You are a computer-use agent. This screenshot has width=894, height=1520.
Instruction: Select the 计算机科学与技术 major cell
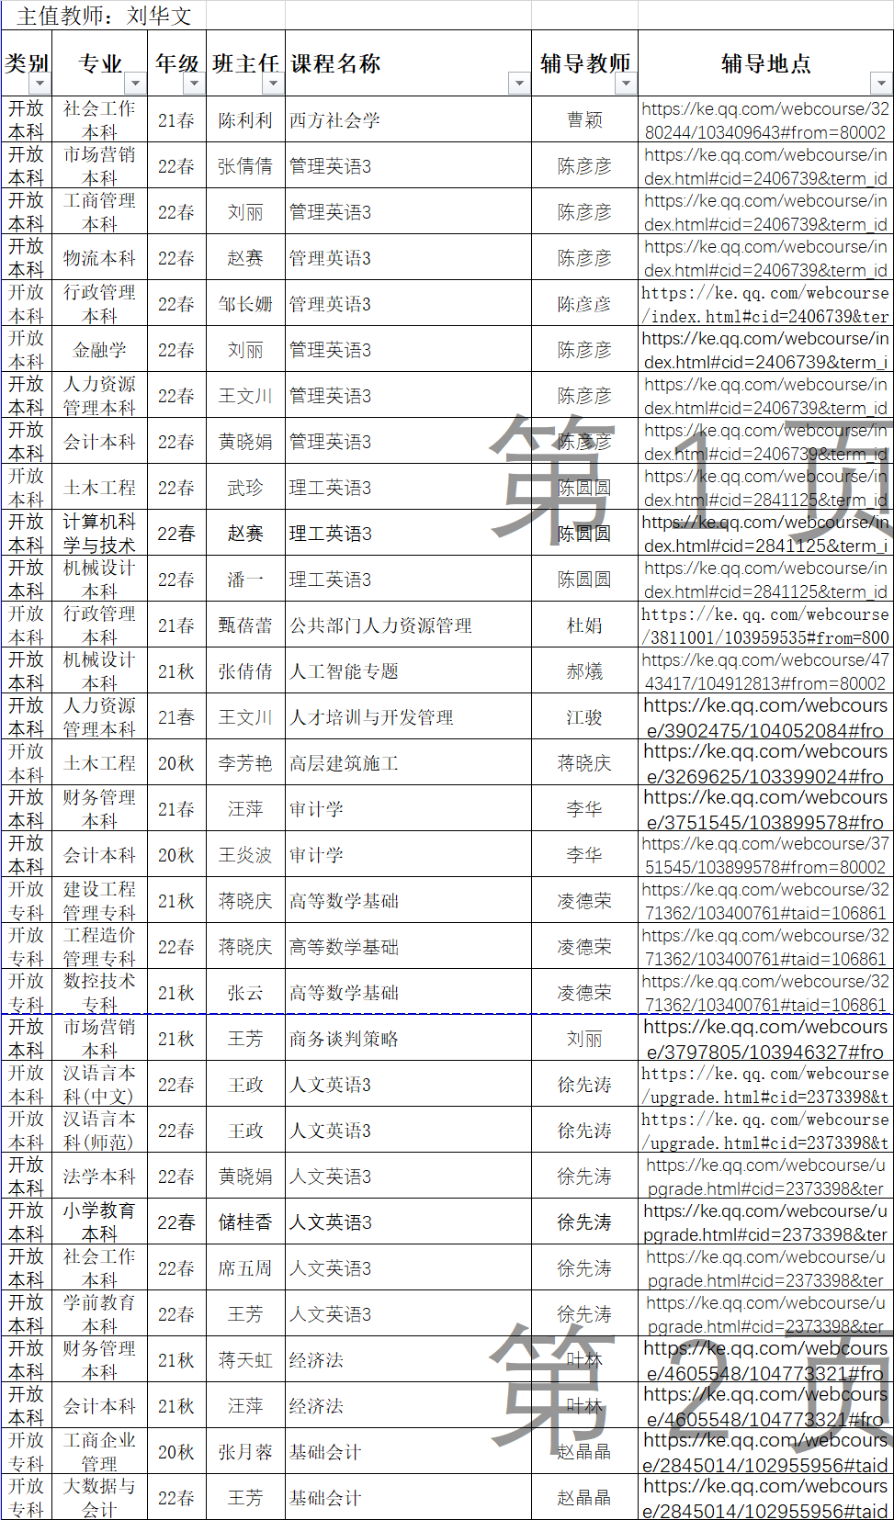pos(99,533)
